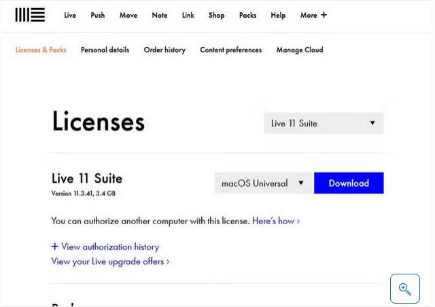Screen dimensions: 435x307
Task: Click the Ableton logo
Action: [x=30, y=15]
